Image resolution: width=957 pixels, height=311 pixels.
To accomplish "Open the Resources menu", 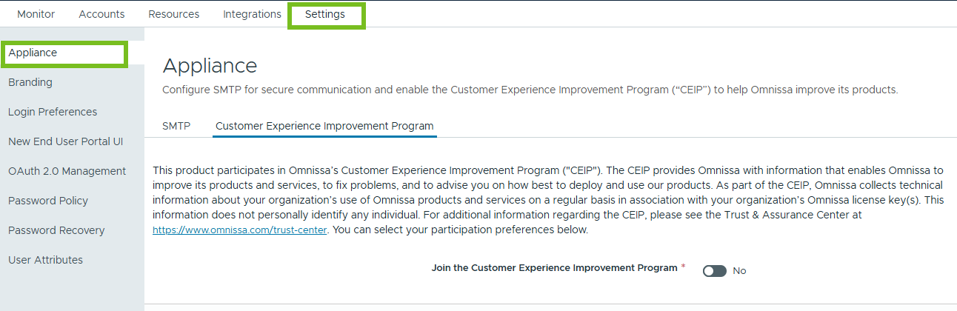I will pos(173,14).
